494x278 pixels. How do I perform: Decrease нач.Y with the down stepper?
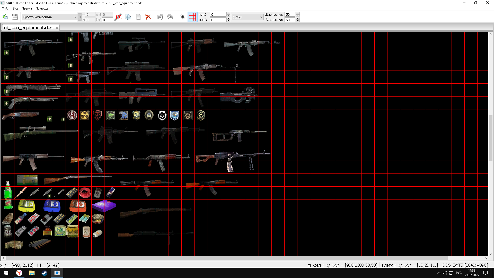pyautogui.click(x=228, y=21)
